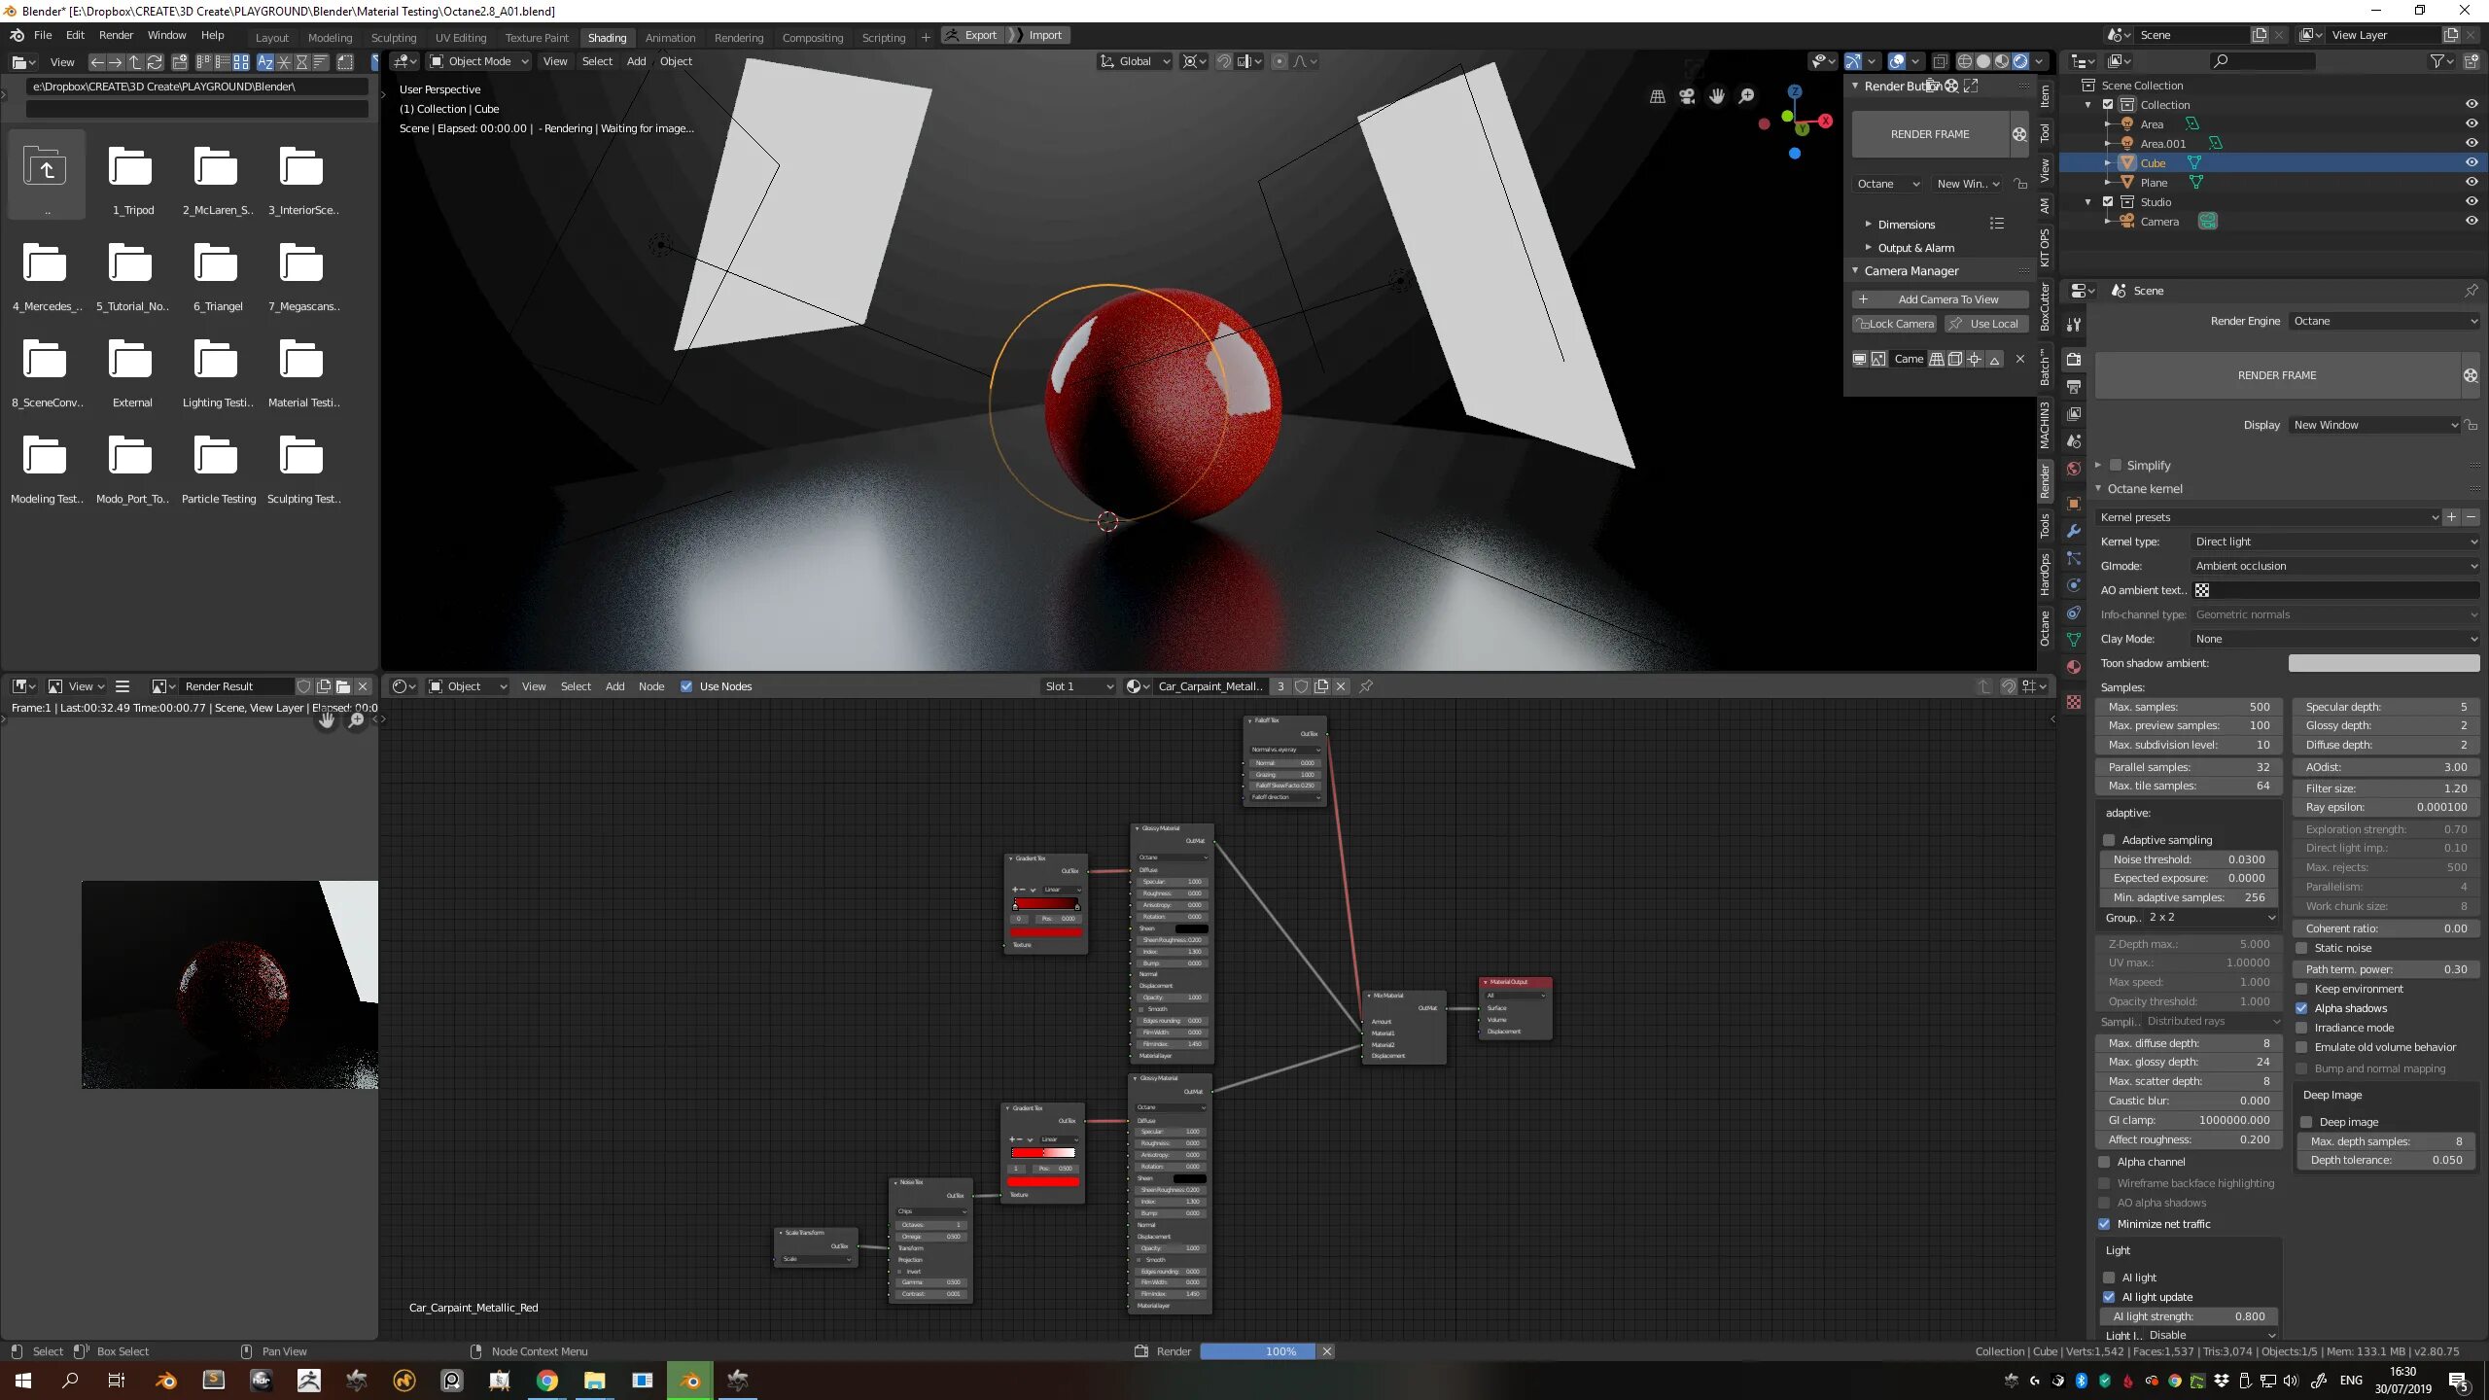Uncheck the Use Nodes checkbox
2489x1400 pixels.
686,686
